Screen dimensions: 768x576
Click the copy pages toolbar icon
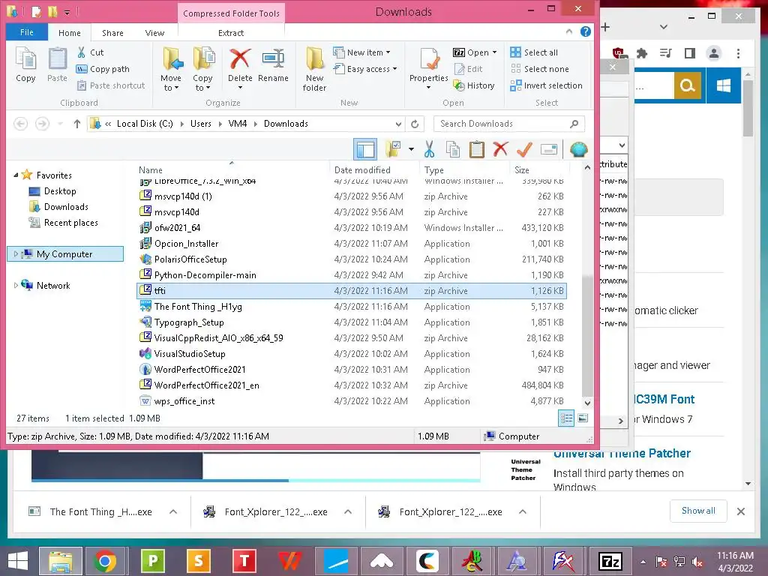(452, 149)
